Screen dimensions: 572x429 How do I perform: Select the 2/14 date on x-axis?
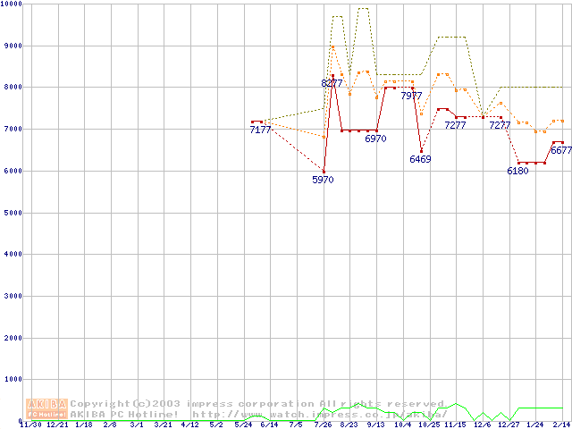click(x=561, y=425)
